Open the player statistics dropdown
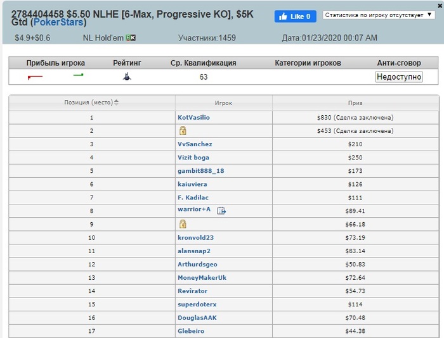Screen dimensions: 444x338 point(379,15)
